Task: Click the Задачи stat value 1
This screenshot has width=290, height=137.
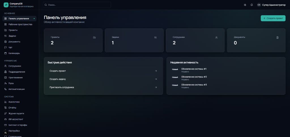Action: [113, 43]
